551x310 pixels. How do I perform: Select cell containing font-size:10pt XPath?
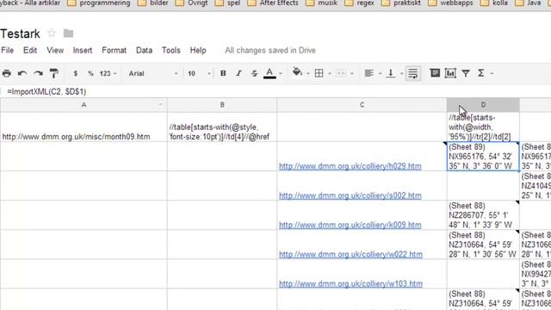(x=222, y=127)
